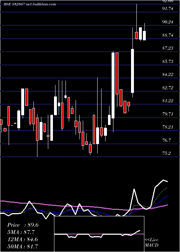Click the 5MA : 87.7 readout
The image size is (180, 252).
pos(21,232)
